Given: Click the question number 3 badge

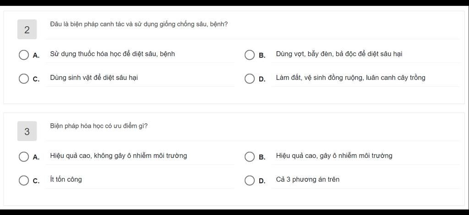Looking at the screenshot, I should [27, 131].
